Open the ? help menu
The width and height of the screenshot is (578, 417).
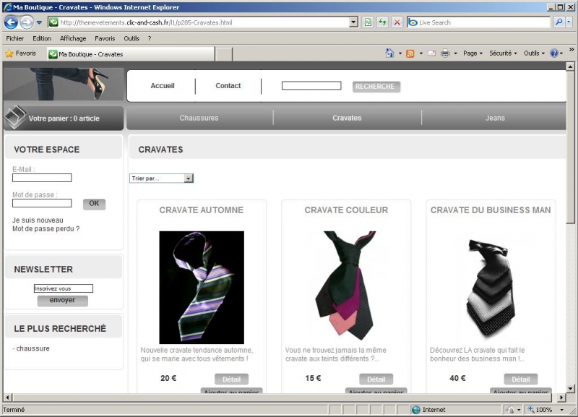point(150,38)
